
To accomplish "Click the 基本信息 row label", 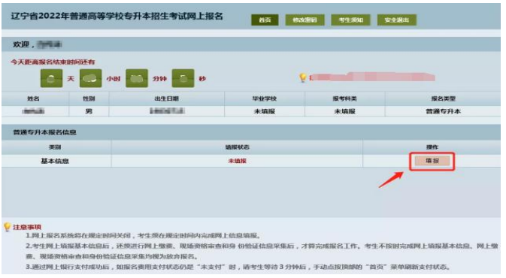I will click(x=55, y=161).
